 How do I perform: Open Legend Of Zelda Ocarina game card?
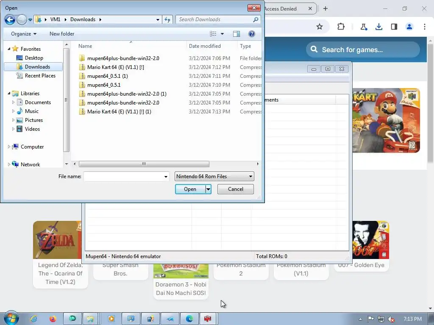[60, 254]
